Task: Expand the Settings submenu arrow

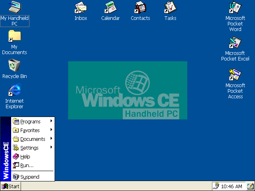Action: (x=51, y=147)
